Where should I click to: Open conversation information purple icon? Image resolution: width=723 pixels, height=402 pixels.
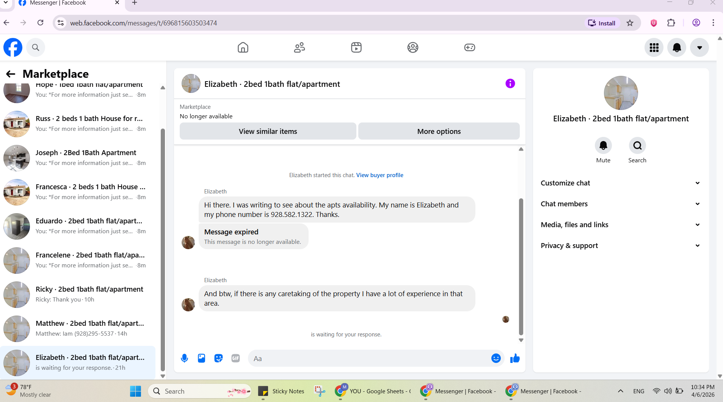tap(510, 83)
